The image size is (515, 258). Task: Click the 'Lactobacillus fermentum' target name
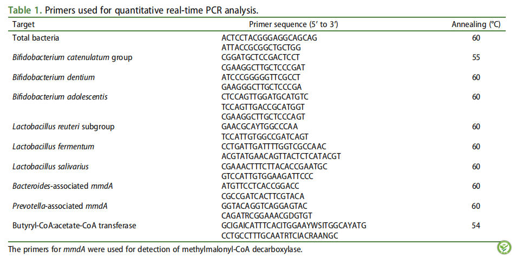53,147
